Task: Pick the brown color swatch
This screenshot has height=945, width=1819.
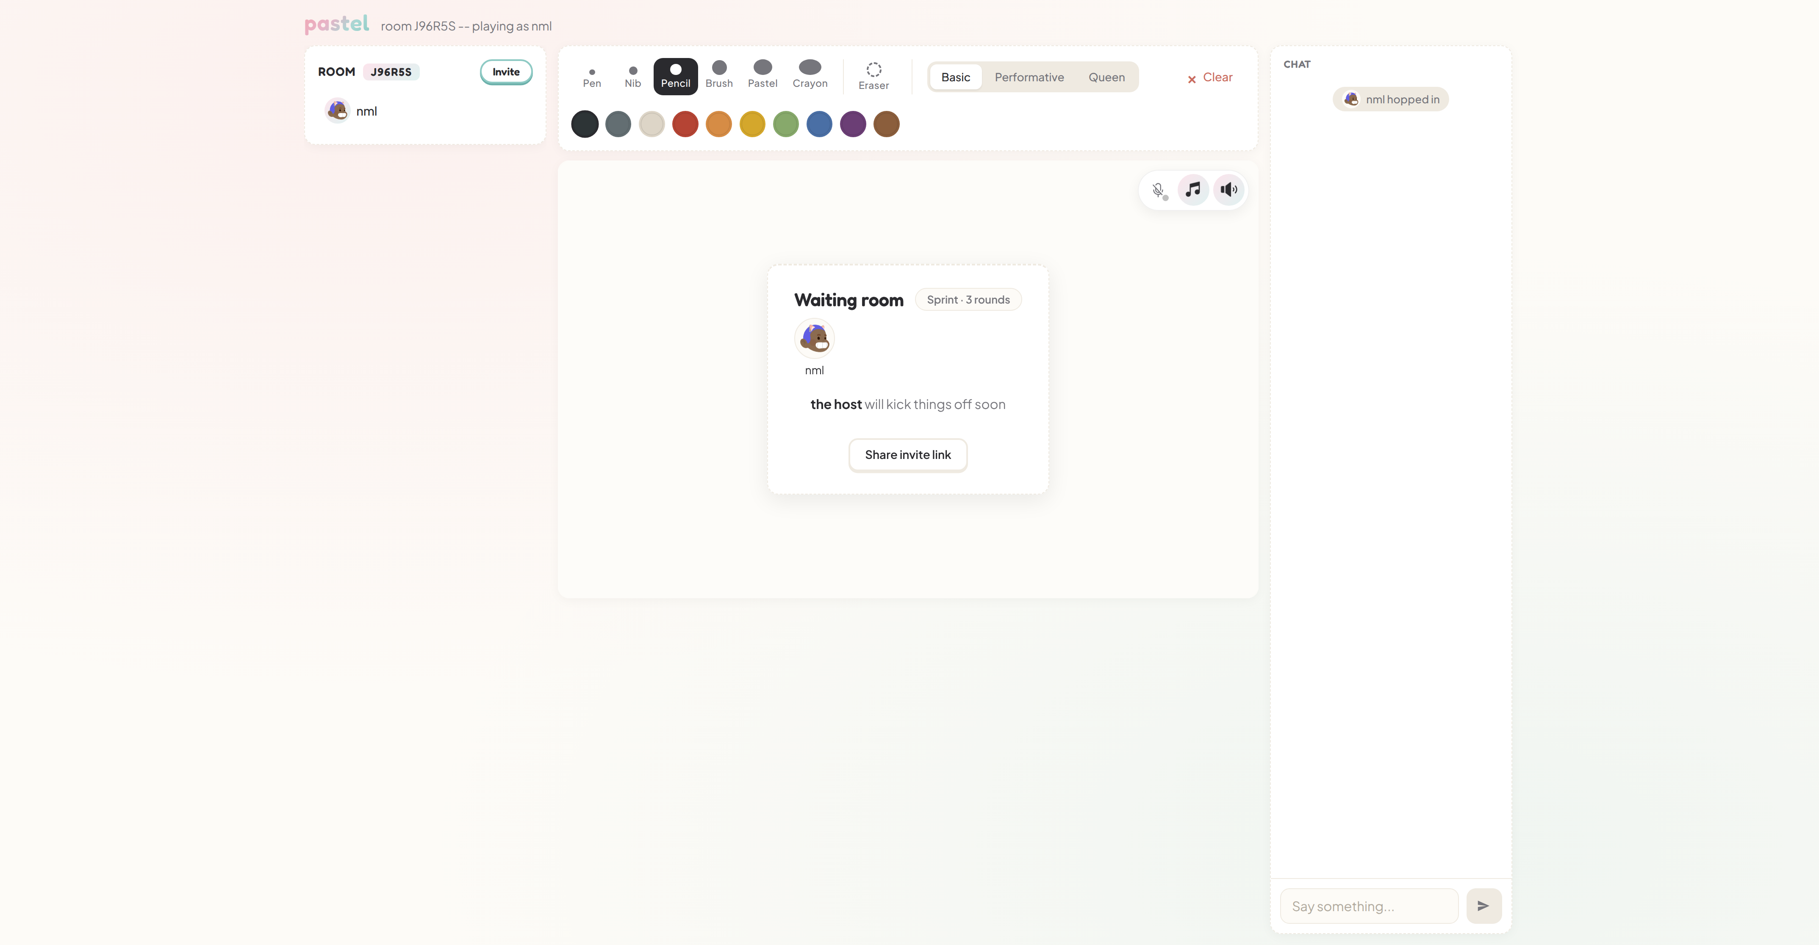Action: coord(886,124)
